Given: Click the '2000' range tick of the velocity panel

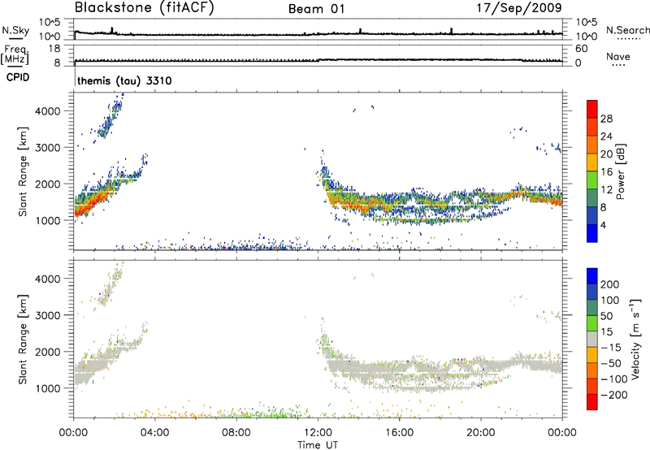Looking at the screenshot, I should tap(47, 352).
